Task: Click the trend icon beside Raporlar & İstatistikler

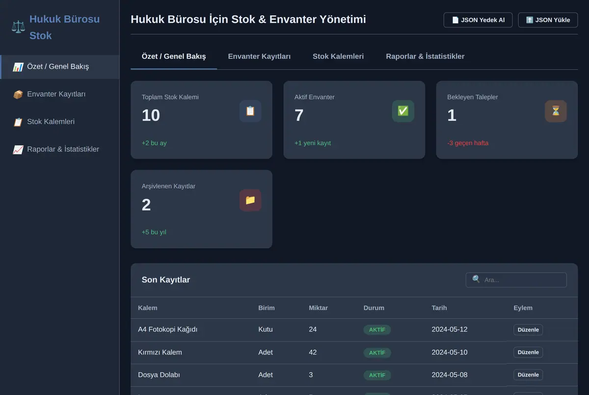Action: pyautogui.click(x=18, y=149)
